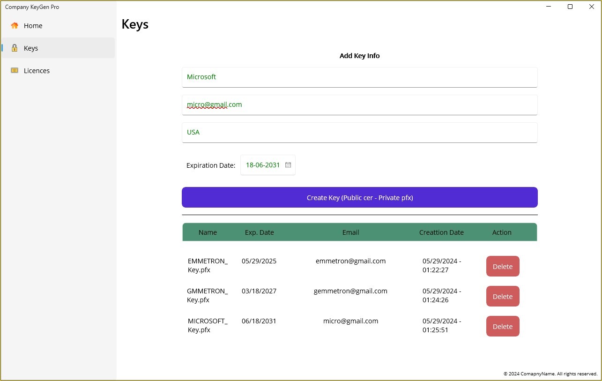Open the expiration date calendar icon
602x381 pixels.
tap(288, 165)
